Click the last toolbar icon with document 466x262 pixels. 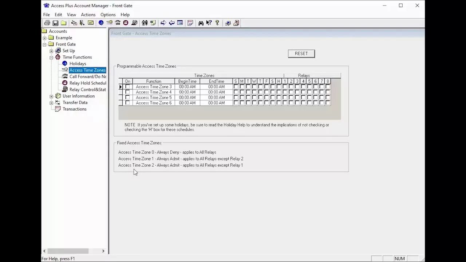236,23
